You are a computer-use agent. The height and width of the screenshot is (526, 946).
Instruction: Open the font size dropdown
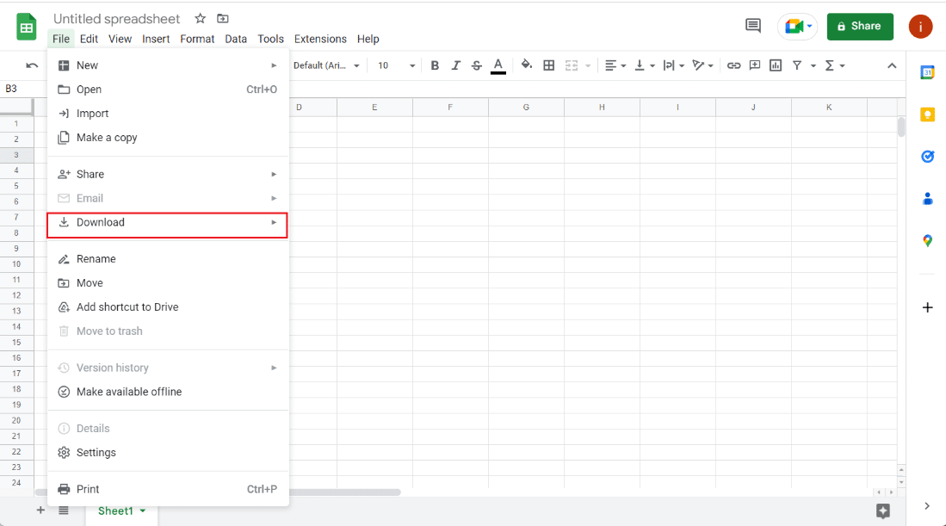396,65
